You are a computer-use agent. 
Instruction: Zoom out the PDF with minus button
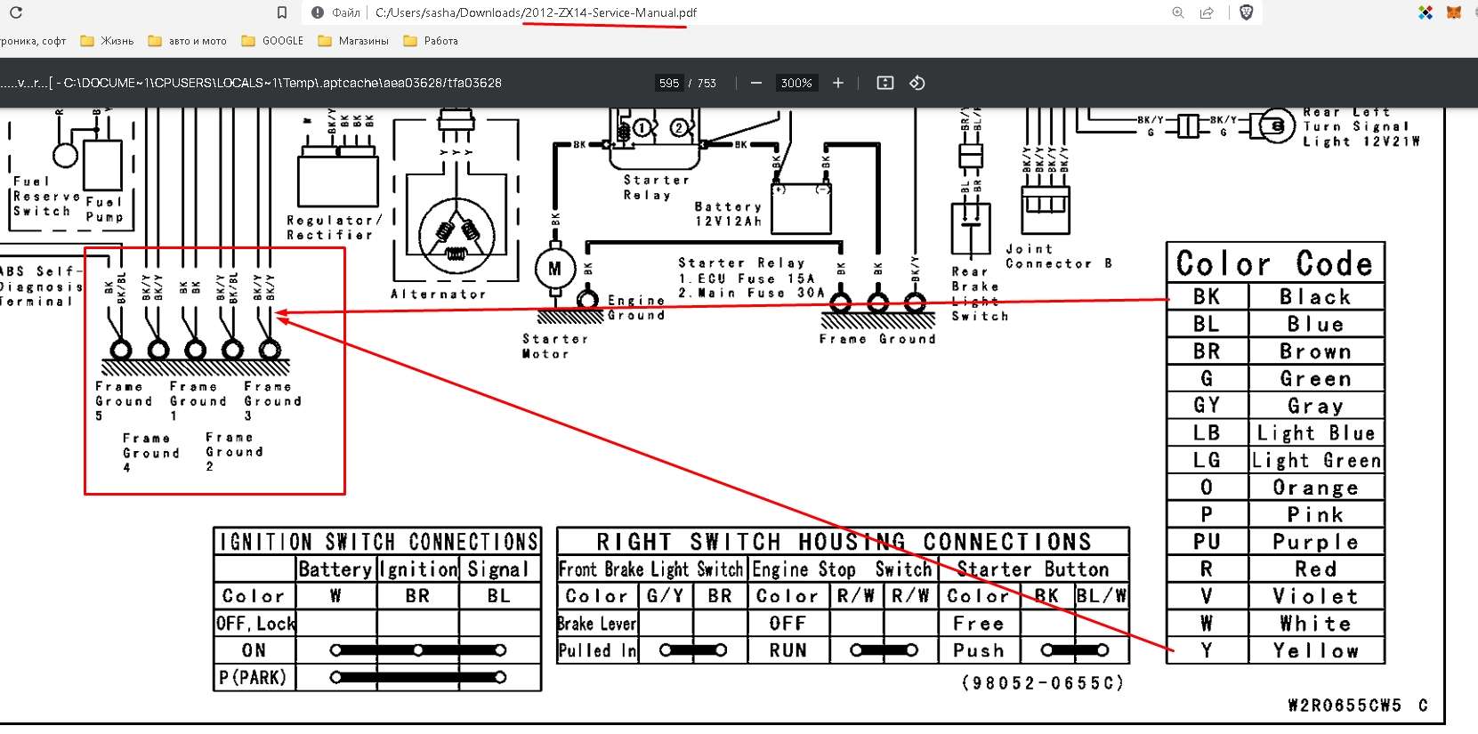756,83
